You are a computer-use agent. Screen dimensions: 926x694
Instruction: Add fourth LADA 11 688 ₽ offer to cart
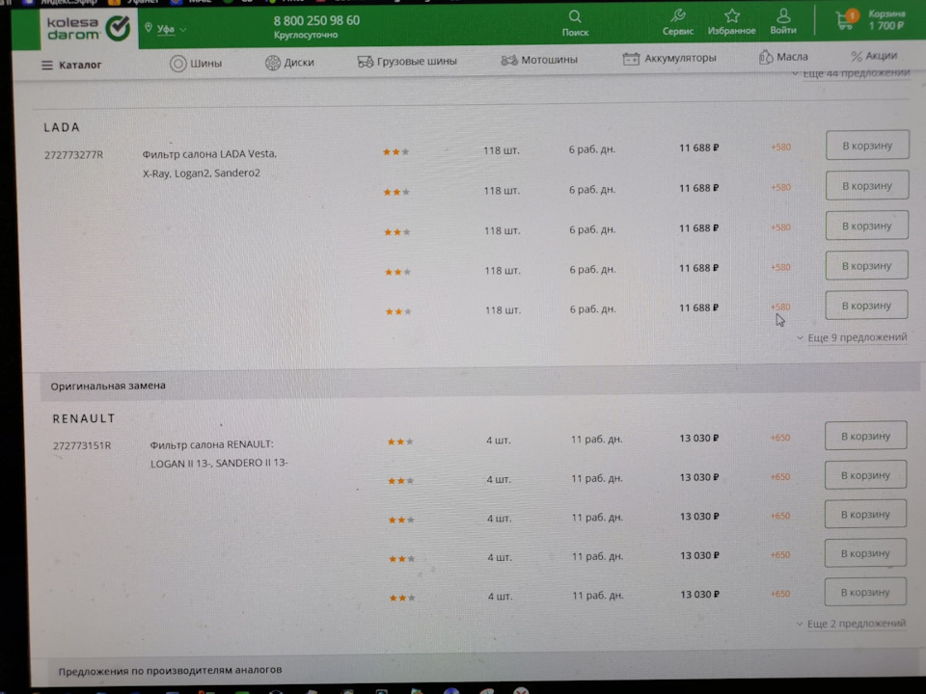[x=866, y=266]
